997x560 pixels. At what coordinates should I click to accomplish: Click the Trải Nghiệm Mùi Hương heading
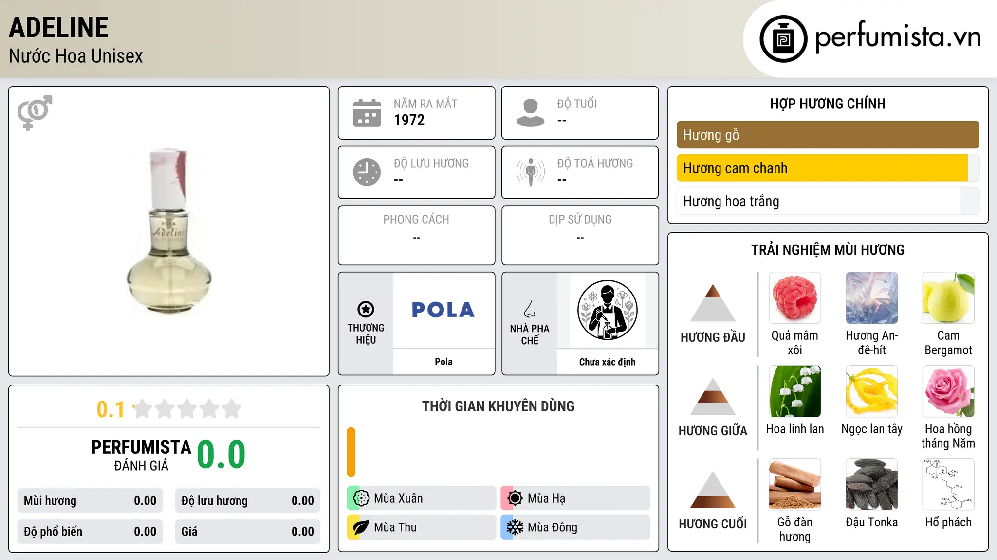pyautogui.click(x=828, y=250)
